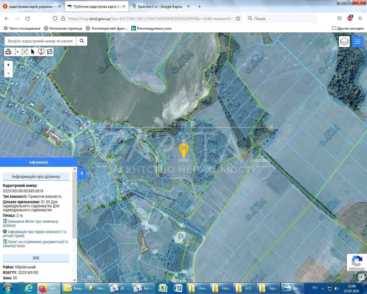Image resolution: width=367 pixels, height=294 pixels.
Task: Open the monitor help icon tool
Action: pos(41,52)
